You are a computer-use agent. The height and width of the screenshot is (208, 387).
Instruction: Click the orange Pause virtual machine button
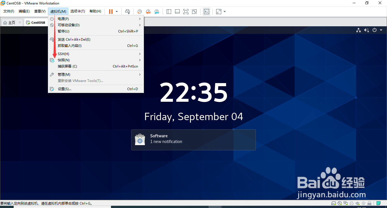coord(111,12)
